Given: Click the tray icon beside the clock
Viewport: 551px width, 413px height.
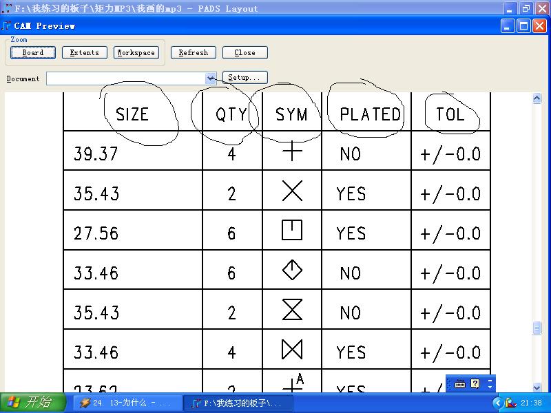Looking at the screenshot, I should [510, 403].
